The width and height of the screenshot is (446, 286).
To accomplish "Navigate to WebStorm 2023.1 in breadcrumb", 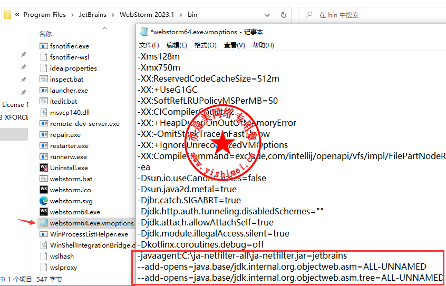I will [147, 15].
